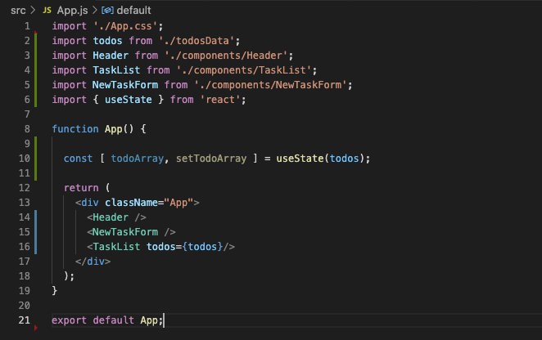
Task: Click the red deletion marker below line 21
Action: pos(35,328)
